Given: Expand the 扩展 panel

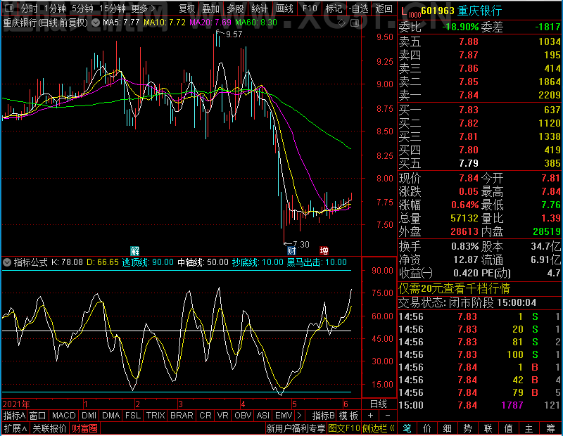Looking at the screenshot, I should click(15, 428).
